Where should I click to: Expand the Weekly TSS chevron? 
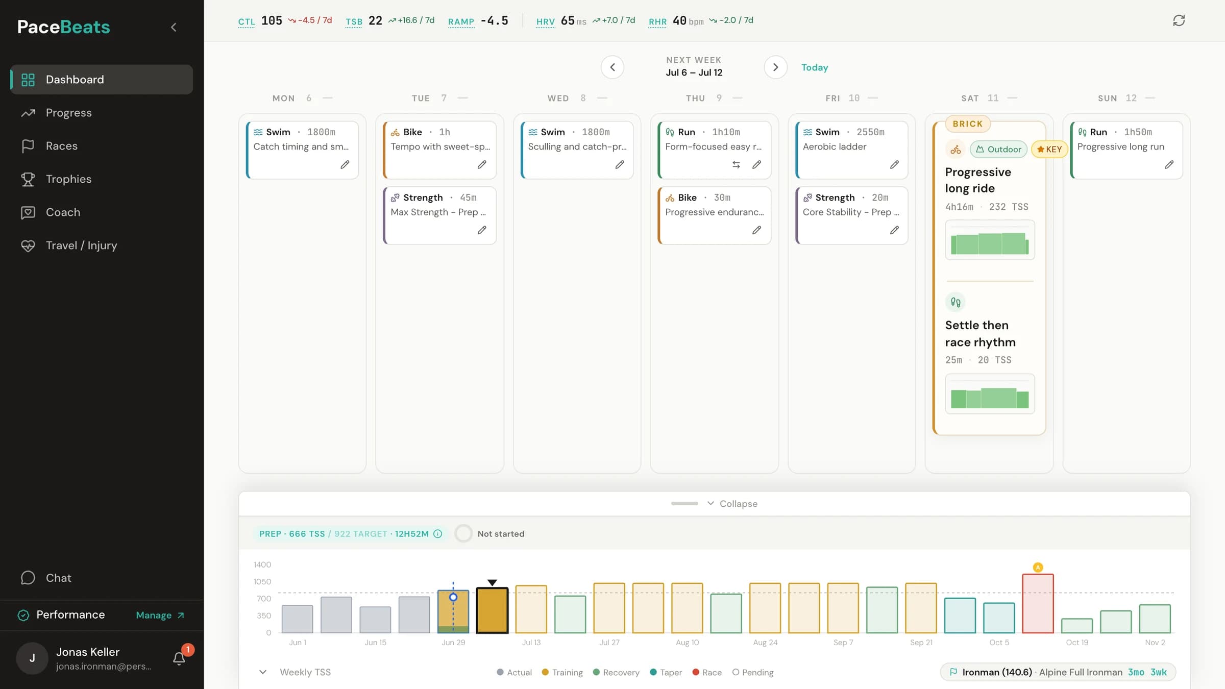262,672
